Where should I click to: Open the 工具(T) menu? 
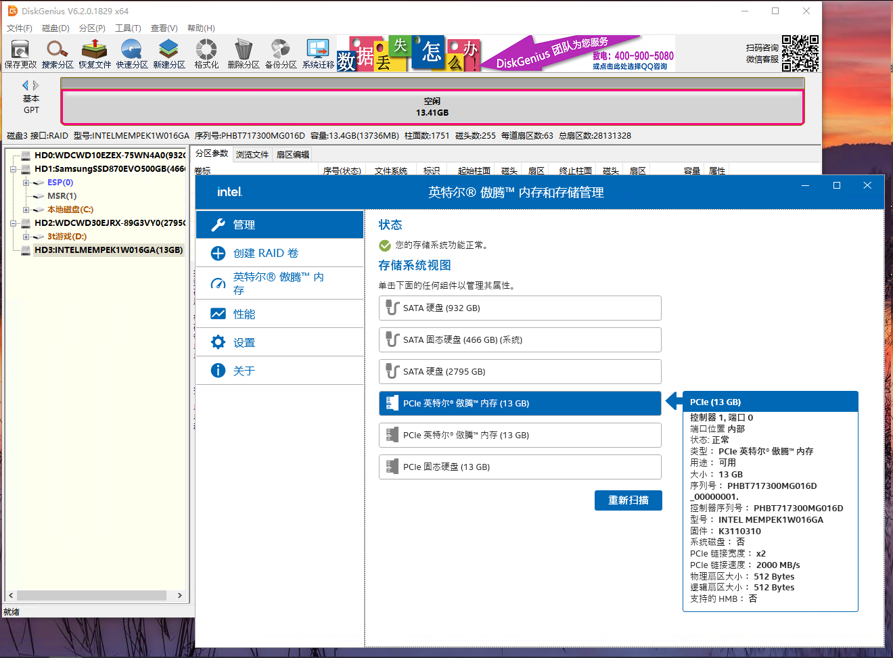128,28
